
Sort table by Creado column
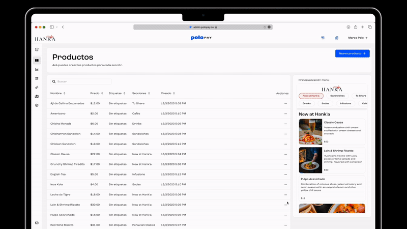[168, 93]
